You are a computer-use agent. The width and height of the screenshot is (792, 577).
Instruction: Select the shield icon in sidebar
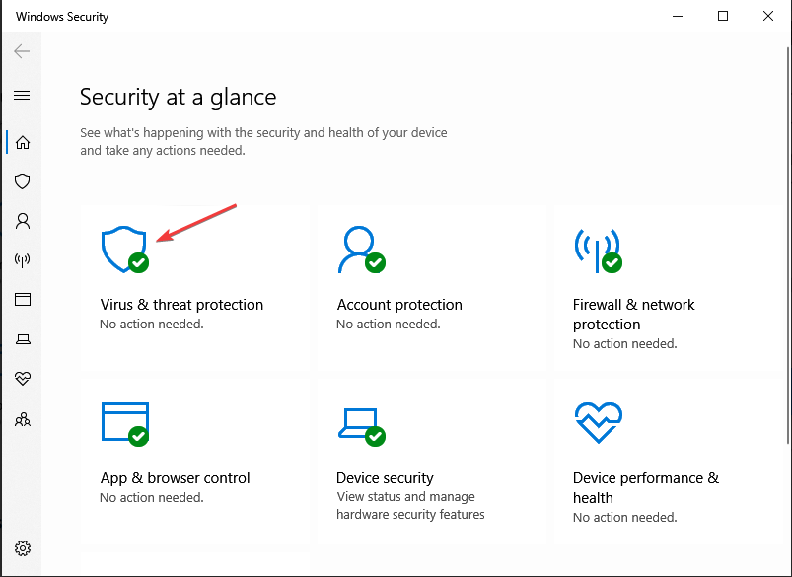coord(23,181)
